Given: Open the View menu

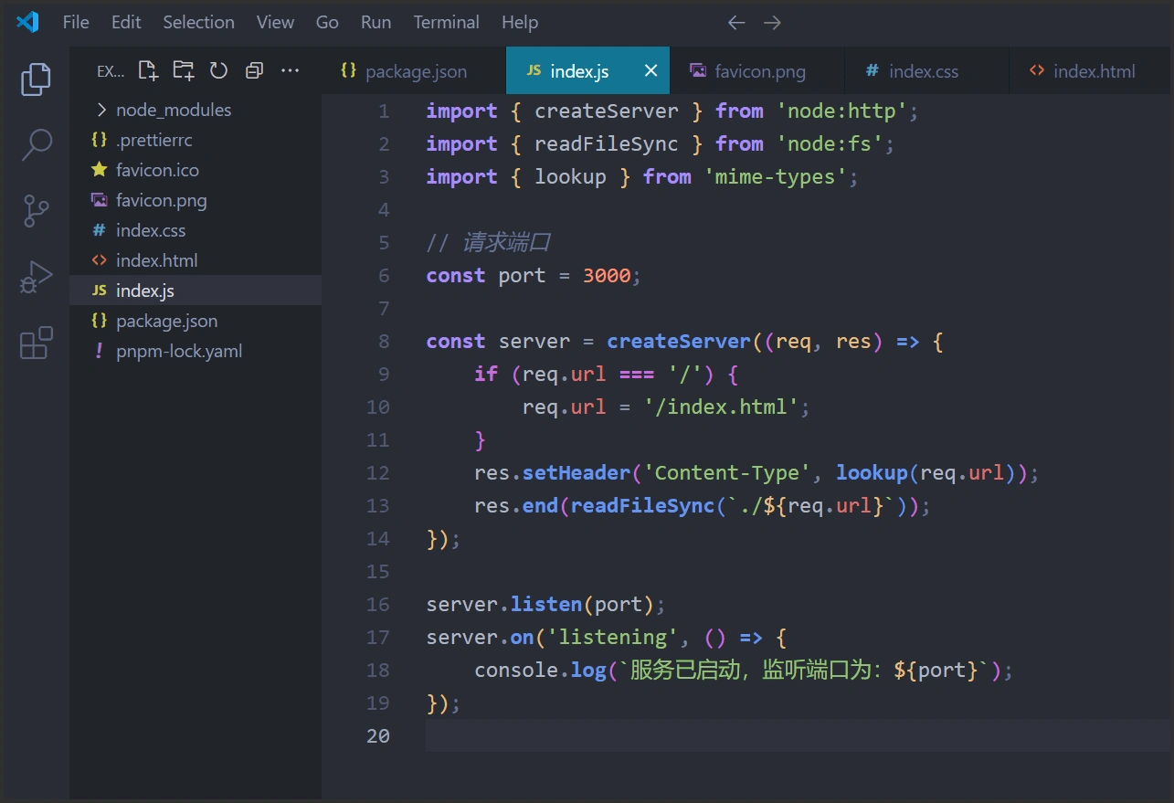Looking at the screenshot, I should pyautogui.click(x=275, y=22).
